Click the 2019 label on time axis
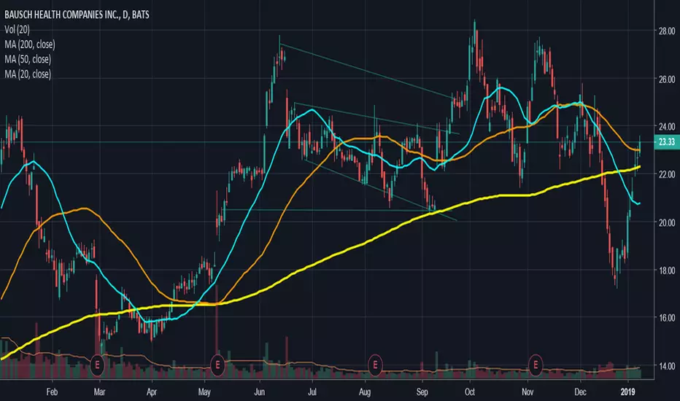The image size is (680, 401). tap(627, 392)
